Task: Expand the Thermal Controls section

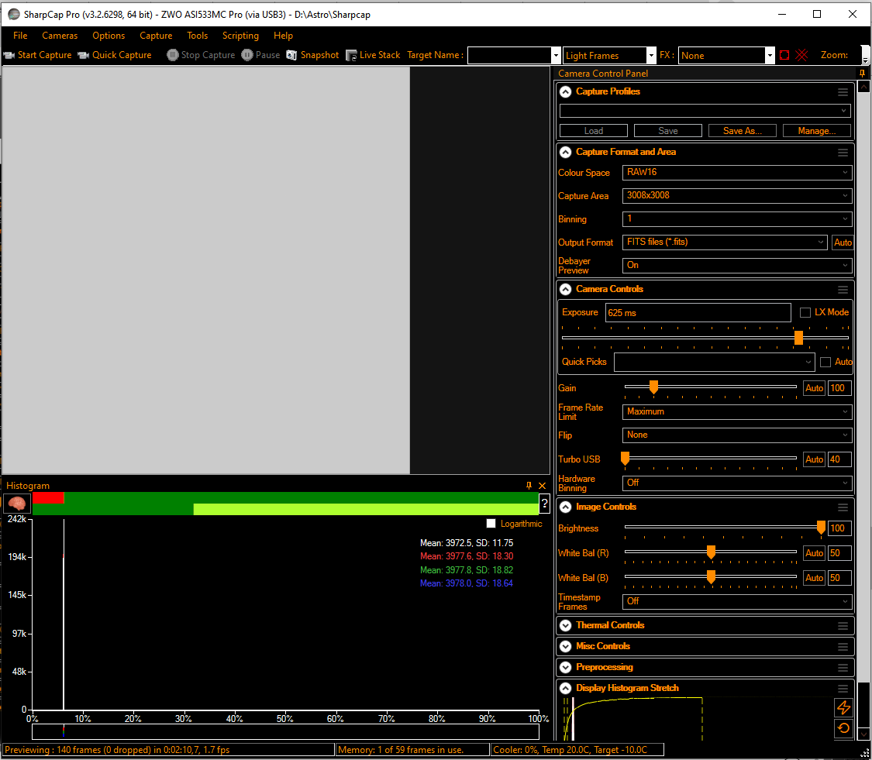Action: (566, 625)
